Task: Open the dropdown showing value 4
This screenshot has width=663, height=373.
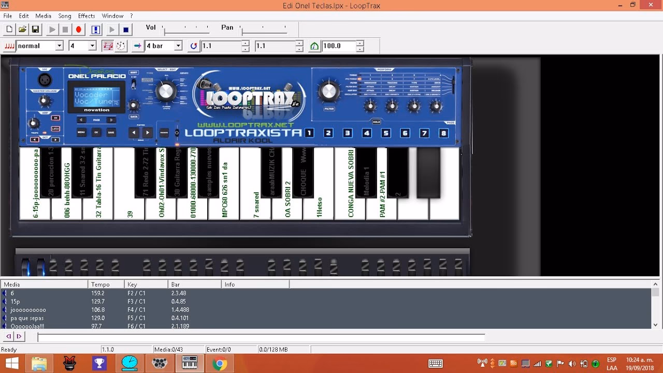Action: [92, 46]
